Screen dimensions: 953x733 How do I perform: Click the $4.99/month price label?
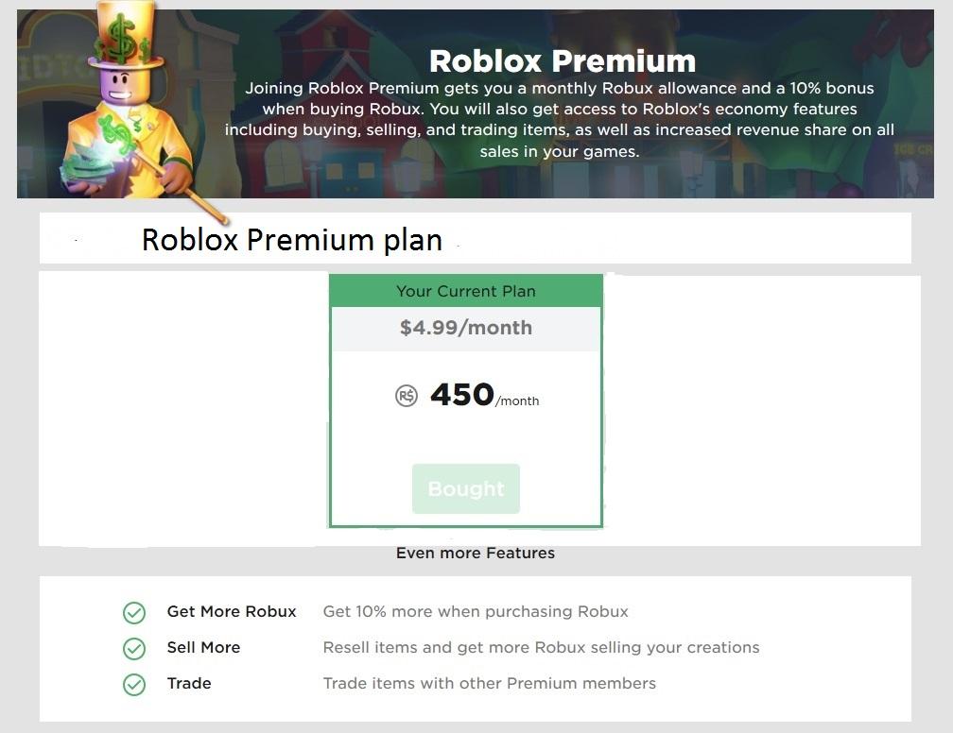click(466, 328)
